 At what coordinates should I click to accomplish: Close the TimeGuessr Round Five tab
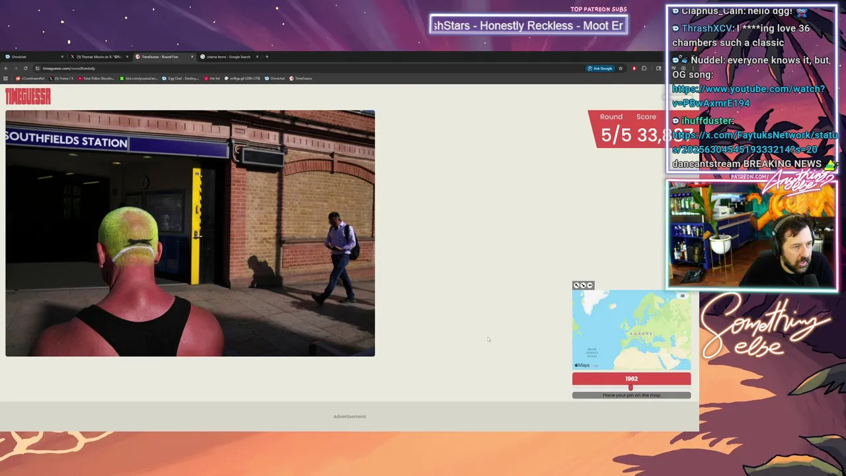click(192, 57)
